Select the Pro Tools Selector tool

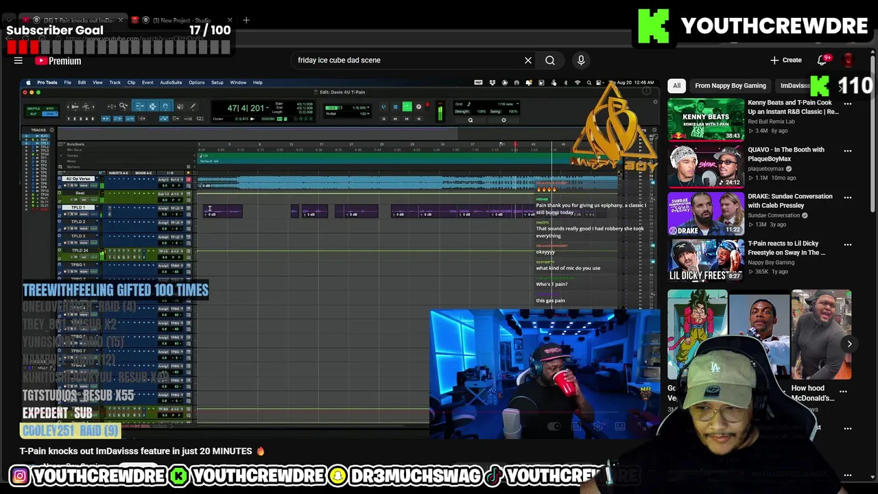pos(152,106)
